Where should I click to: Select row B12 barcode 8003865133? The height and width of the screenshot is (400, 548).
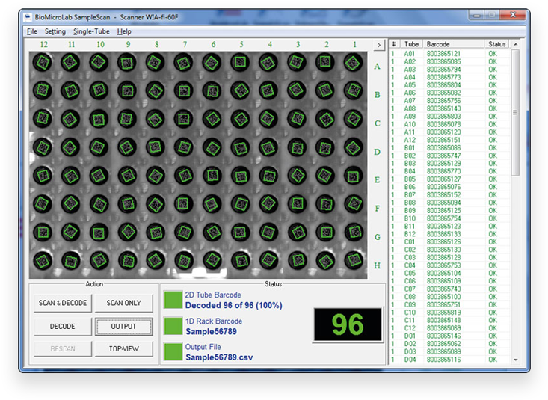tap(449, 234)
